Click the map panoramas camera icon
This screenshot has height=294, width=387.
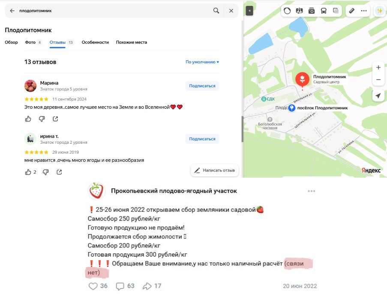pyautogui.click(x=312, y=11)
